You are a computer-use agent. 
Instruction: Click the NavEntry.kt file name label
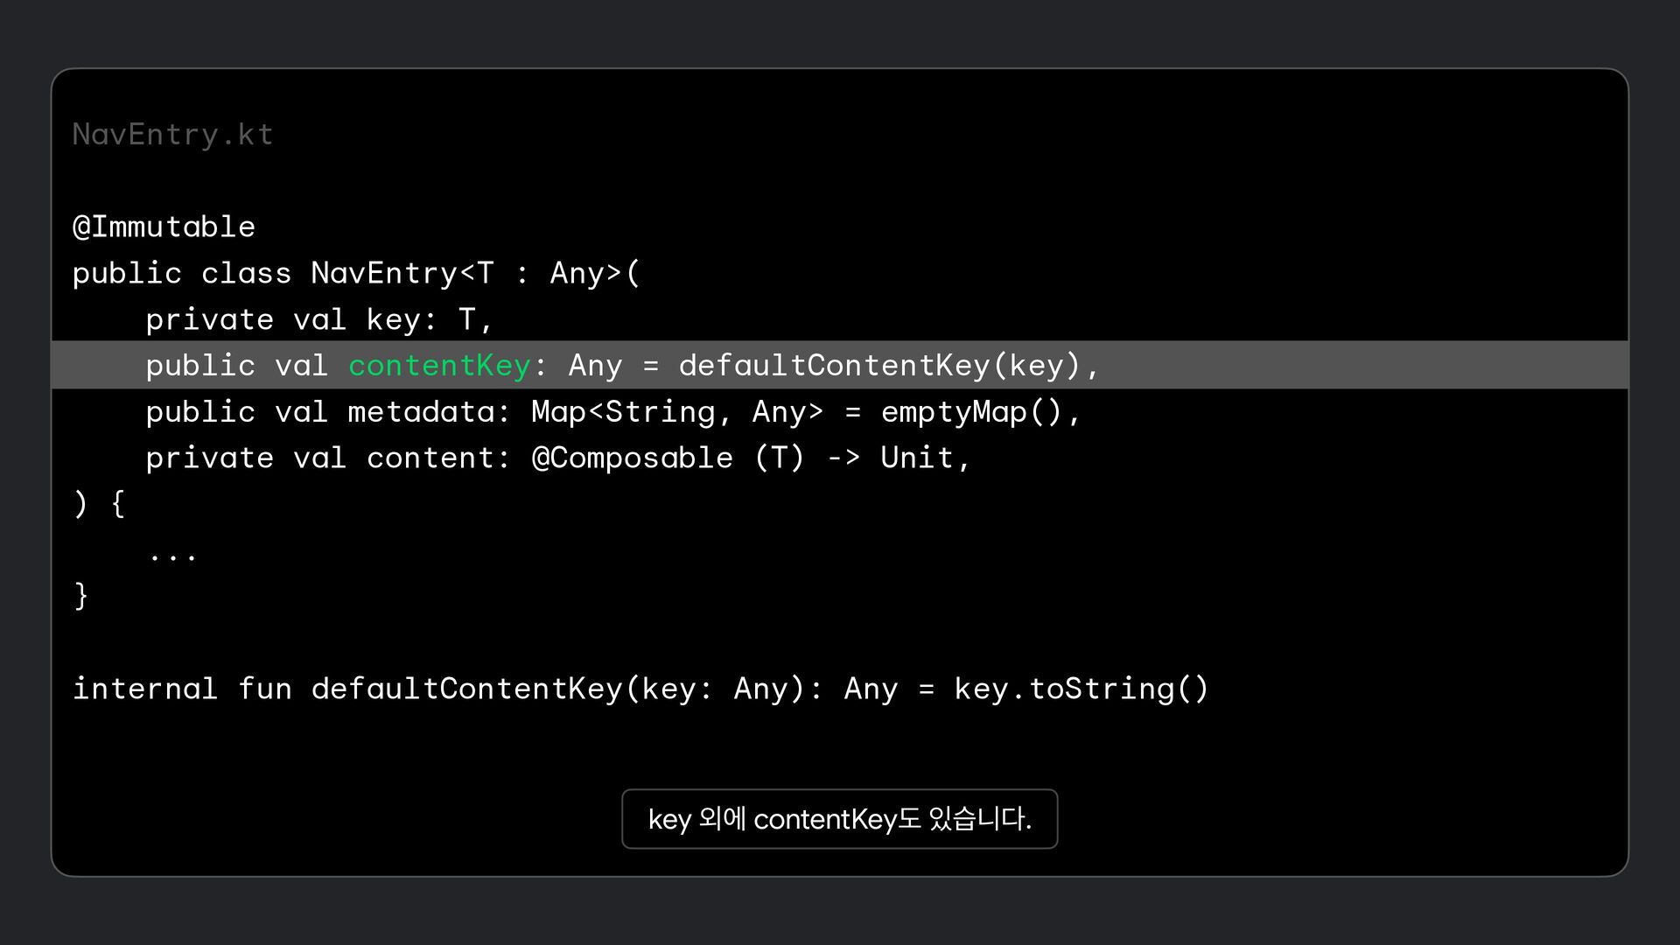tap(172, 135)
